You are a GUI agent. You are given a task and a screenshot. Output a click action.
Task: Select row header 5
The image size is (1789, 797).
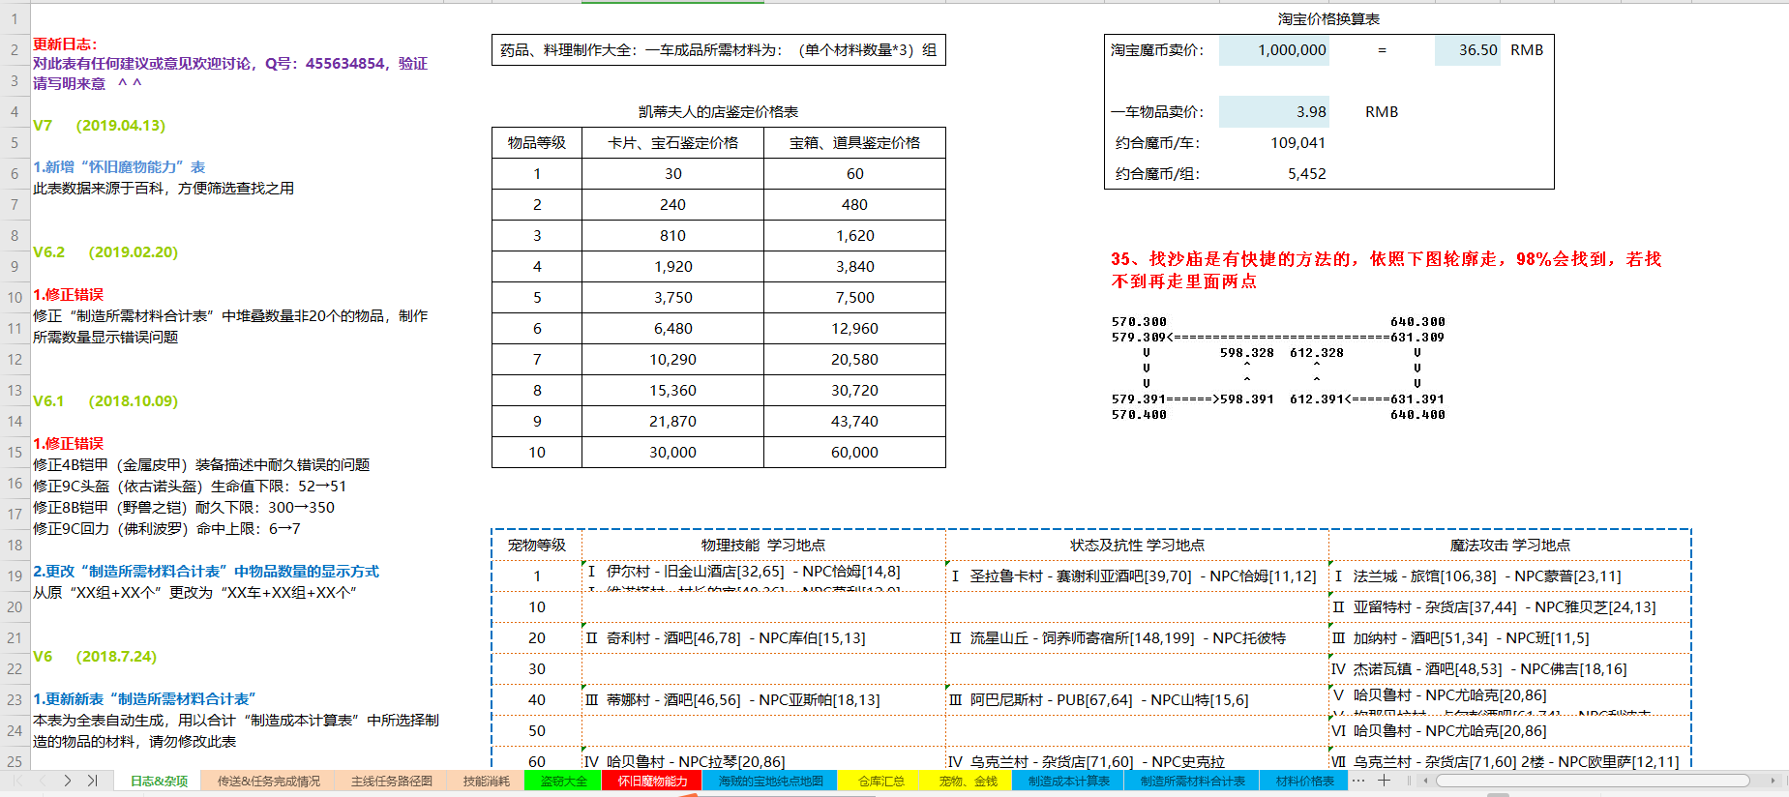(x=15, y=142)
